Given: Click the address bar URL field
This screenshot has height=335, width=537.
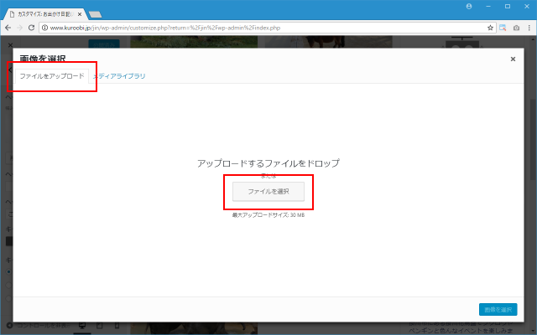Looking at the screenshot, I should (267, 28).
